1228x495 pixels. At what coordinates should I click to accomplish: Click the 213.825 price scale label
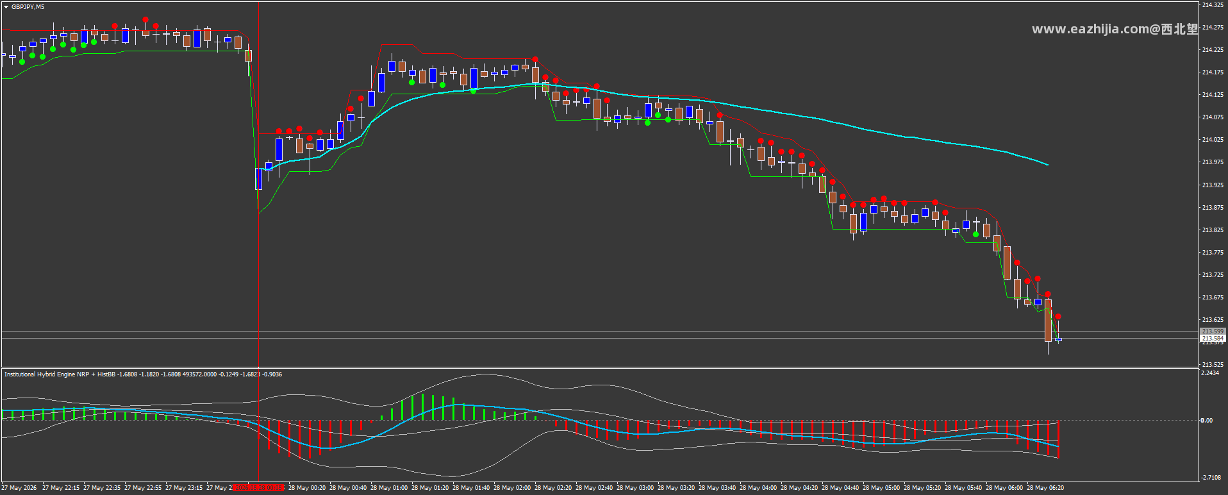[x=1213, y=230]
